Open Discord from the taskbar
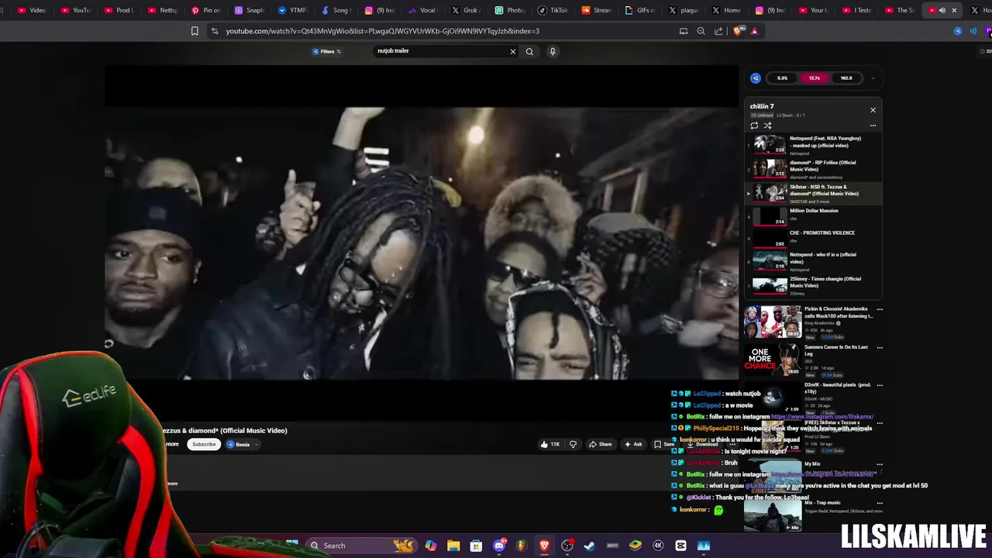992x558 pixels. click(499, 546)
